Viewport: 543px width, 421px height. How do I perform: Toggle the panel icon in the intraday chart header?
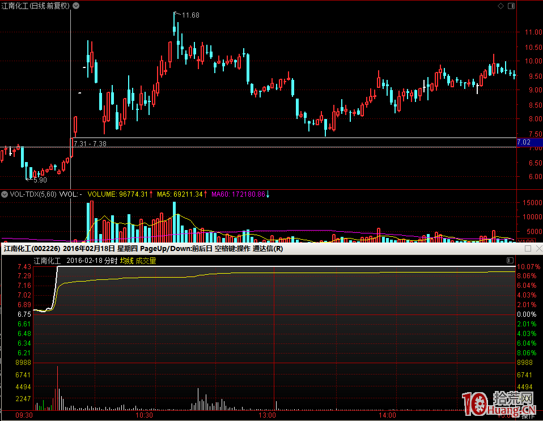click(x=510, y=260)
